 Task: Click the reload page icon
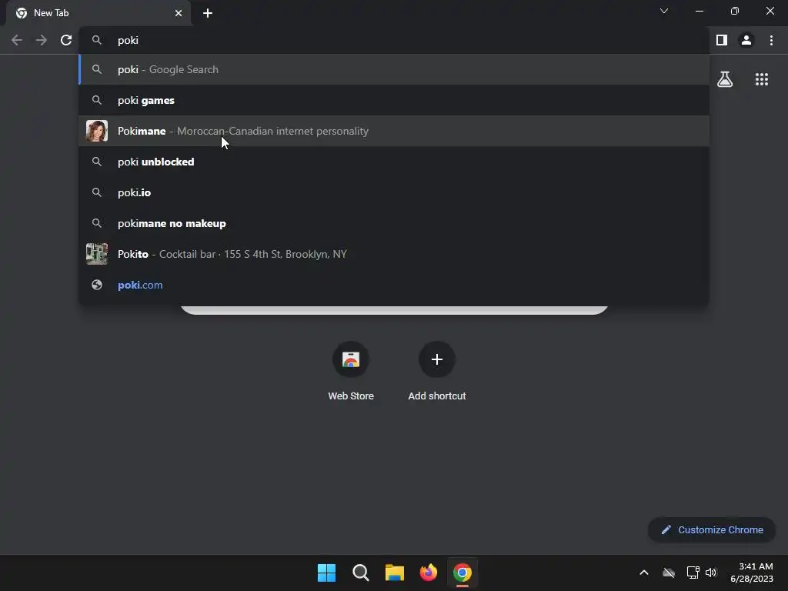click(66, 40)
